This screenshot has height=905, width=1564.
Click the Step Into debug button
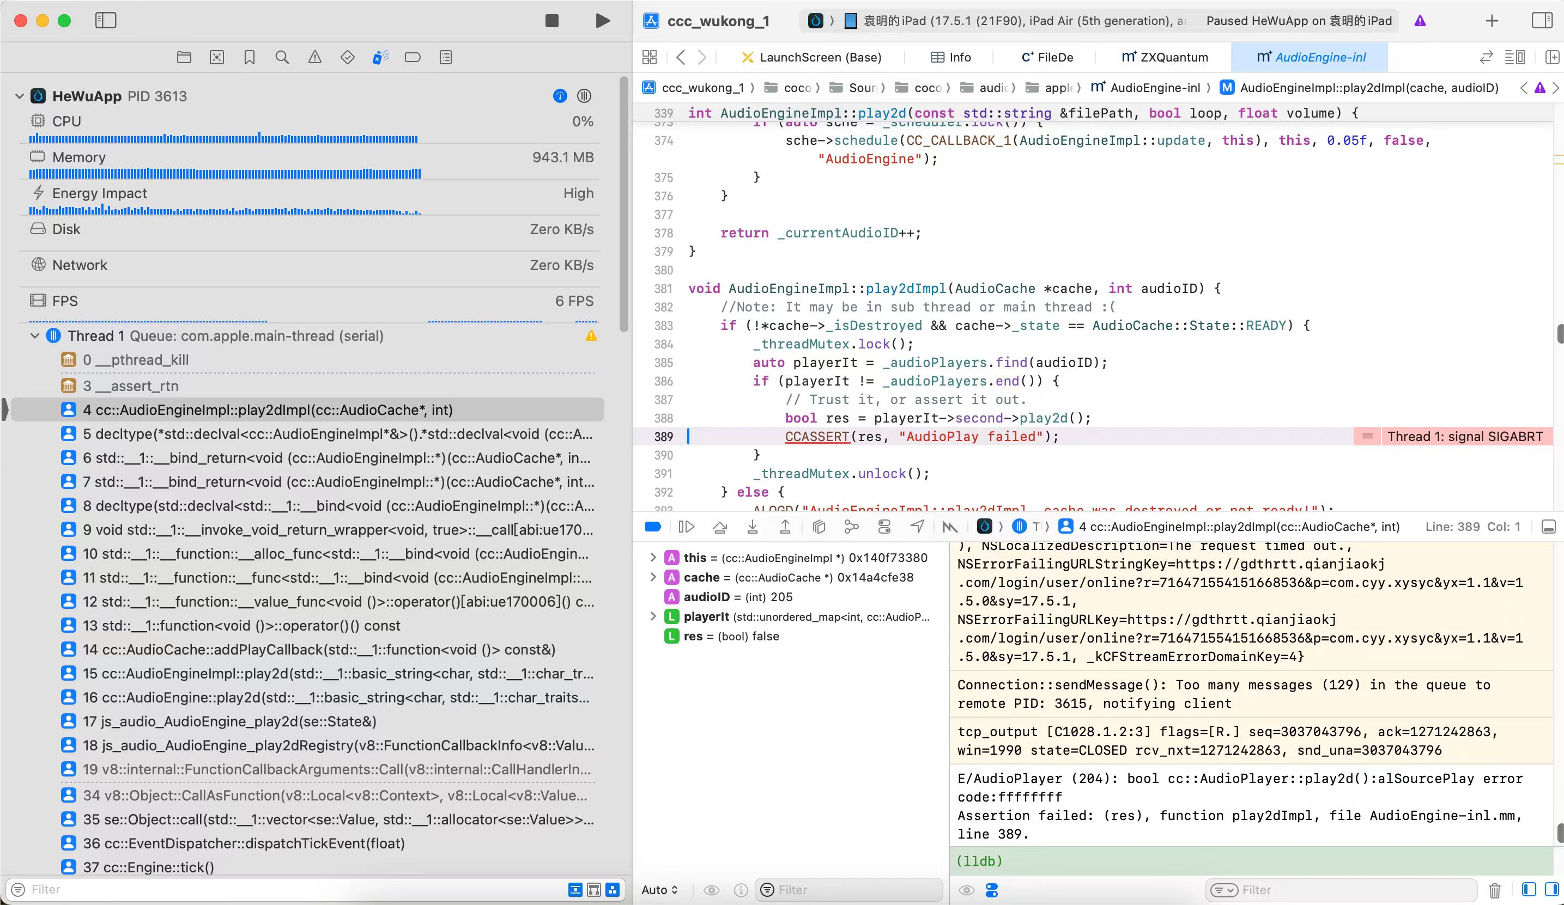point(752,527)
